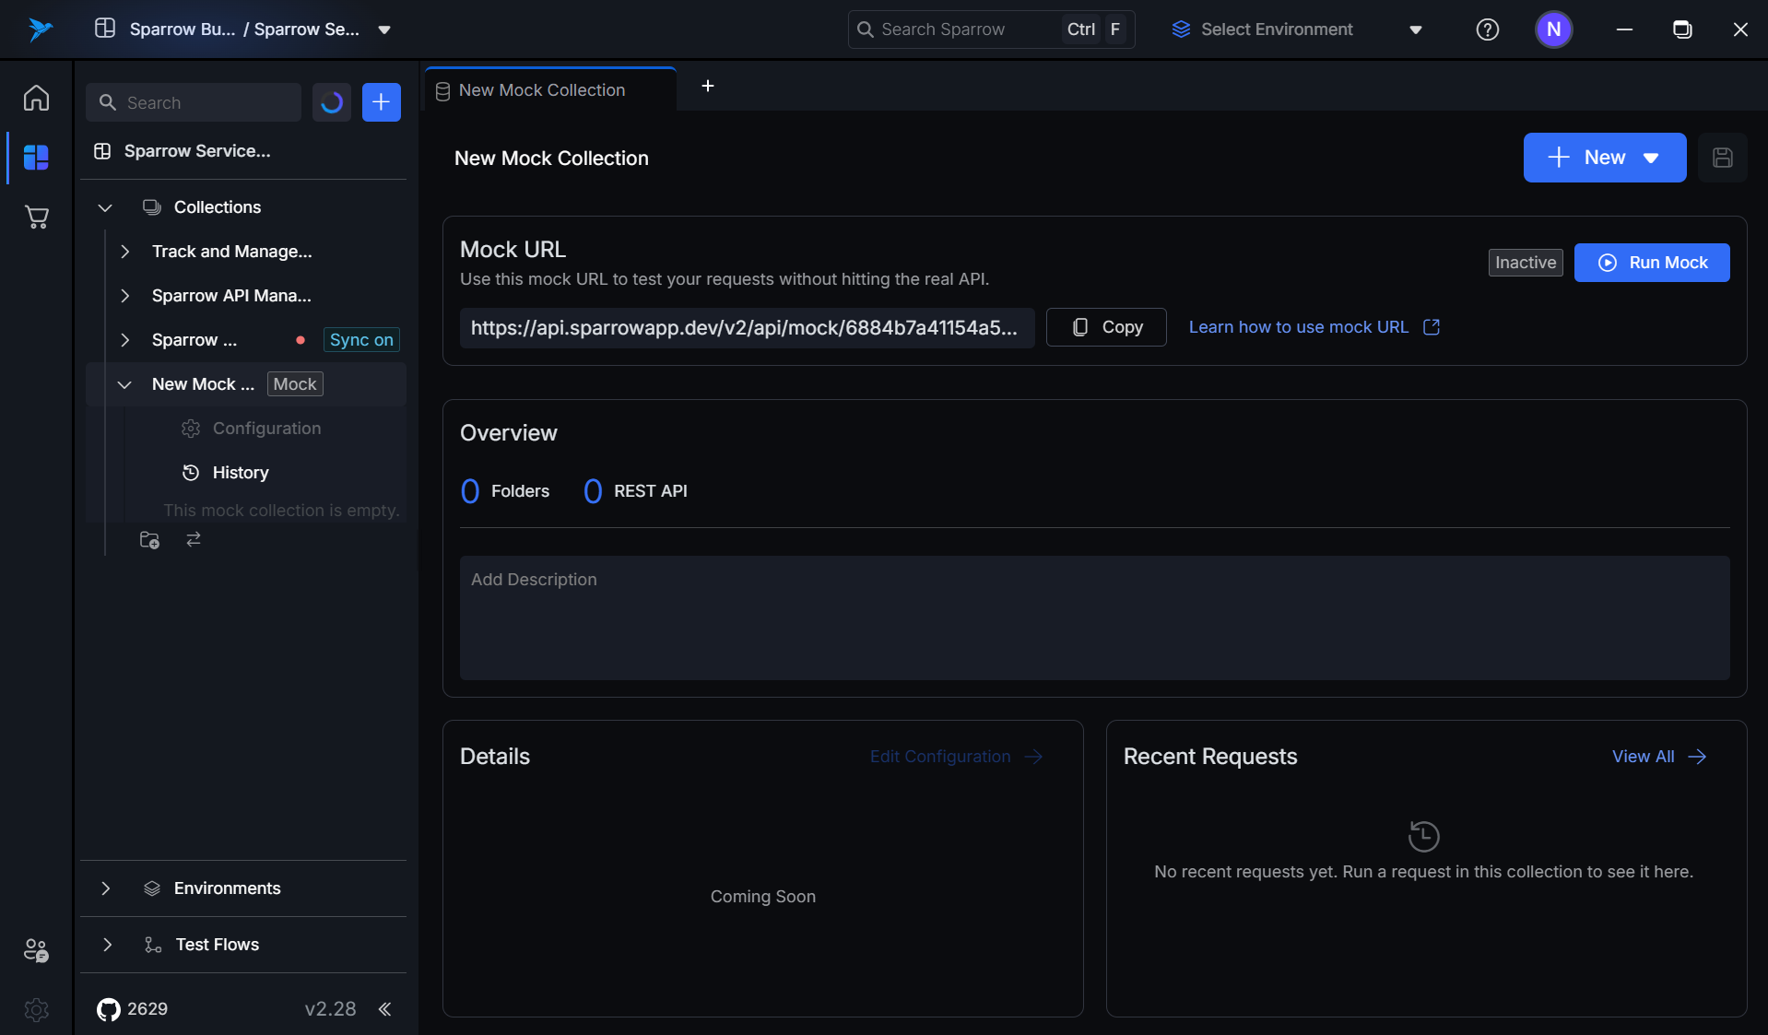Switch to the New Mock Collection tab
This screenshot has width=1768, height=1035.
(550, 90)
